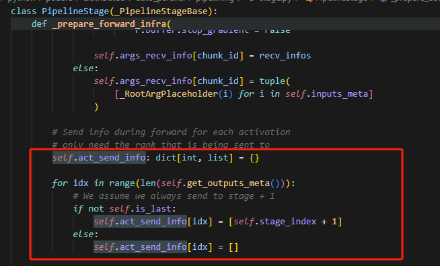
Task: Click the dict[int, list] type annotation
Action: [194, 158]
